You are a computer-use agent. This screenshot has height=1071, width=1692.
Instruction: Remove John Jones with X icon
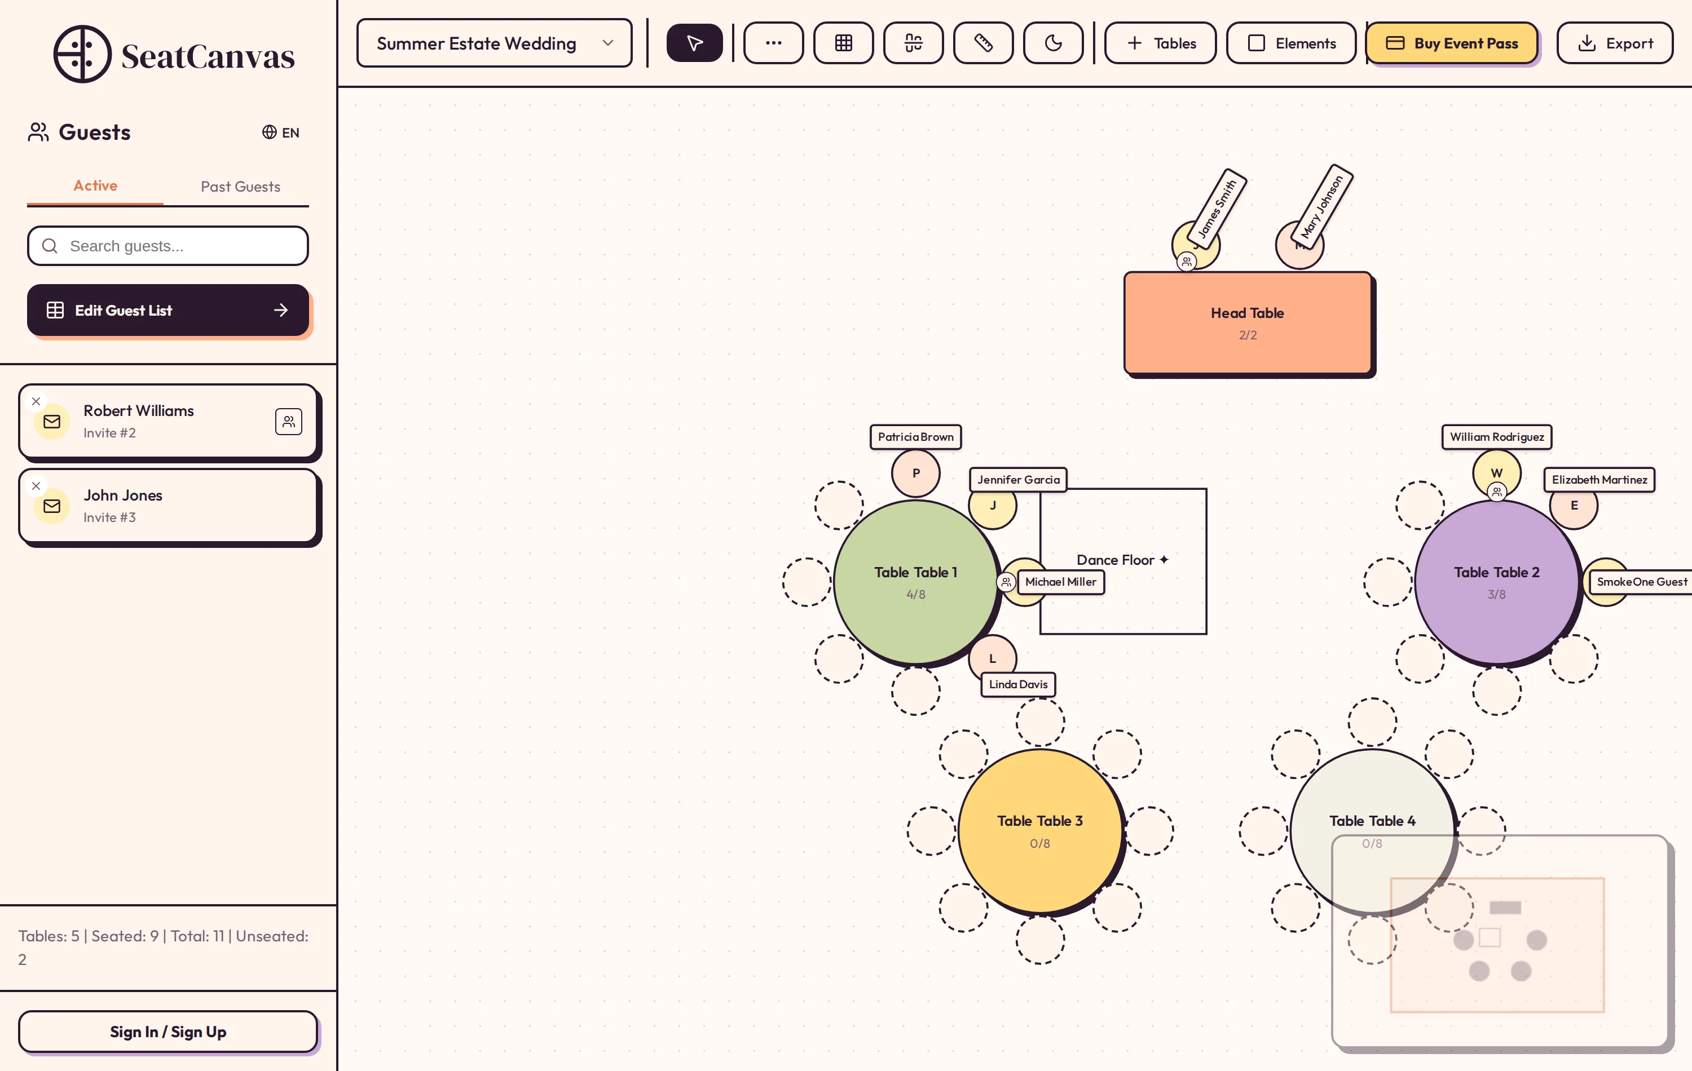point(37,485)
